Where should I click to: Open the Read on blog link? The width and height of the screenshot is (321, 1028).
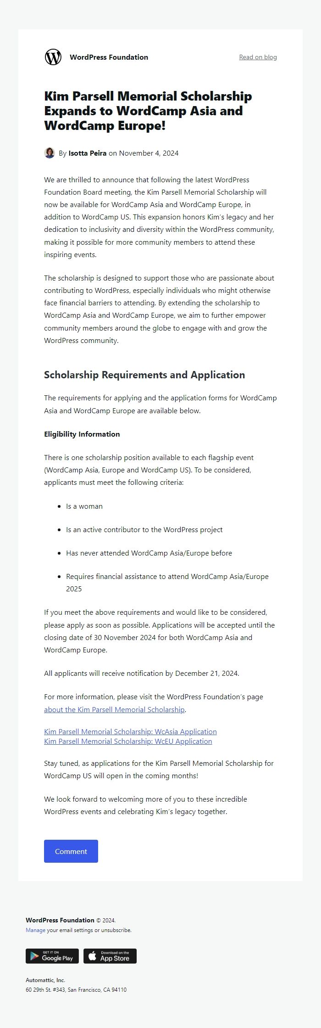tap(258, 57)
